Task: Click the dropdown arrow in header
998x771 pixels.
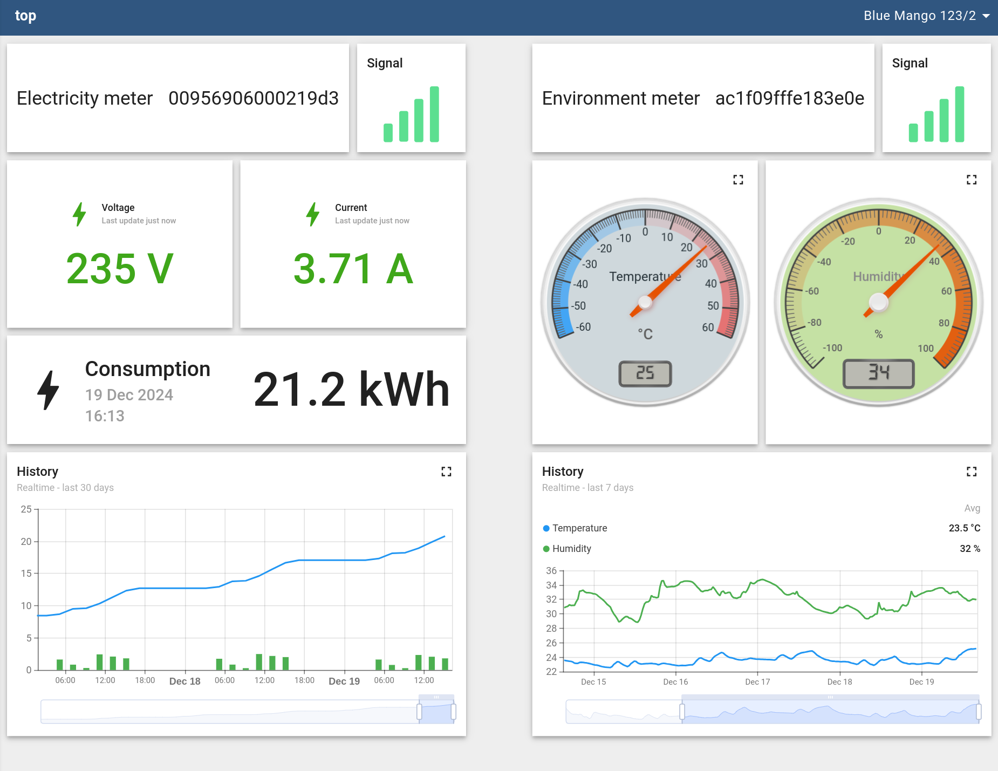Action: [986, 16]
